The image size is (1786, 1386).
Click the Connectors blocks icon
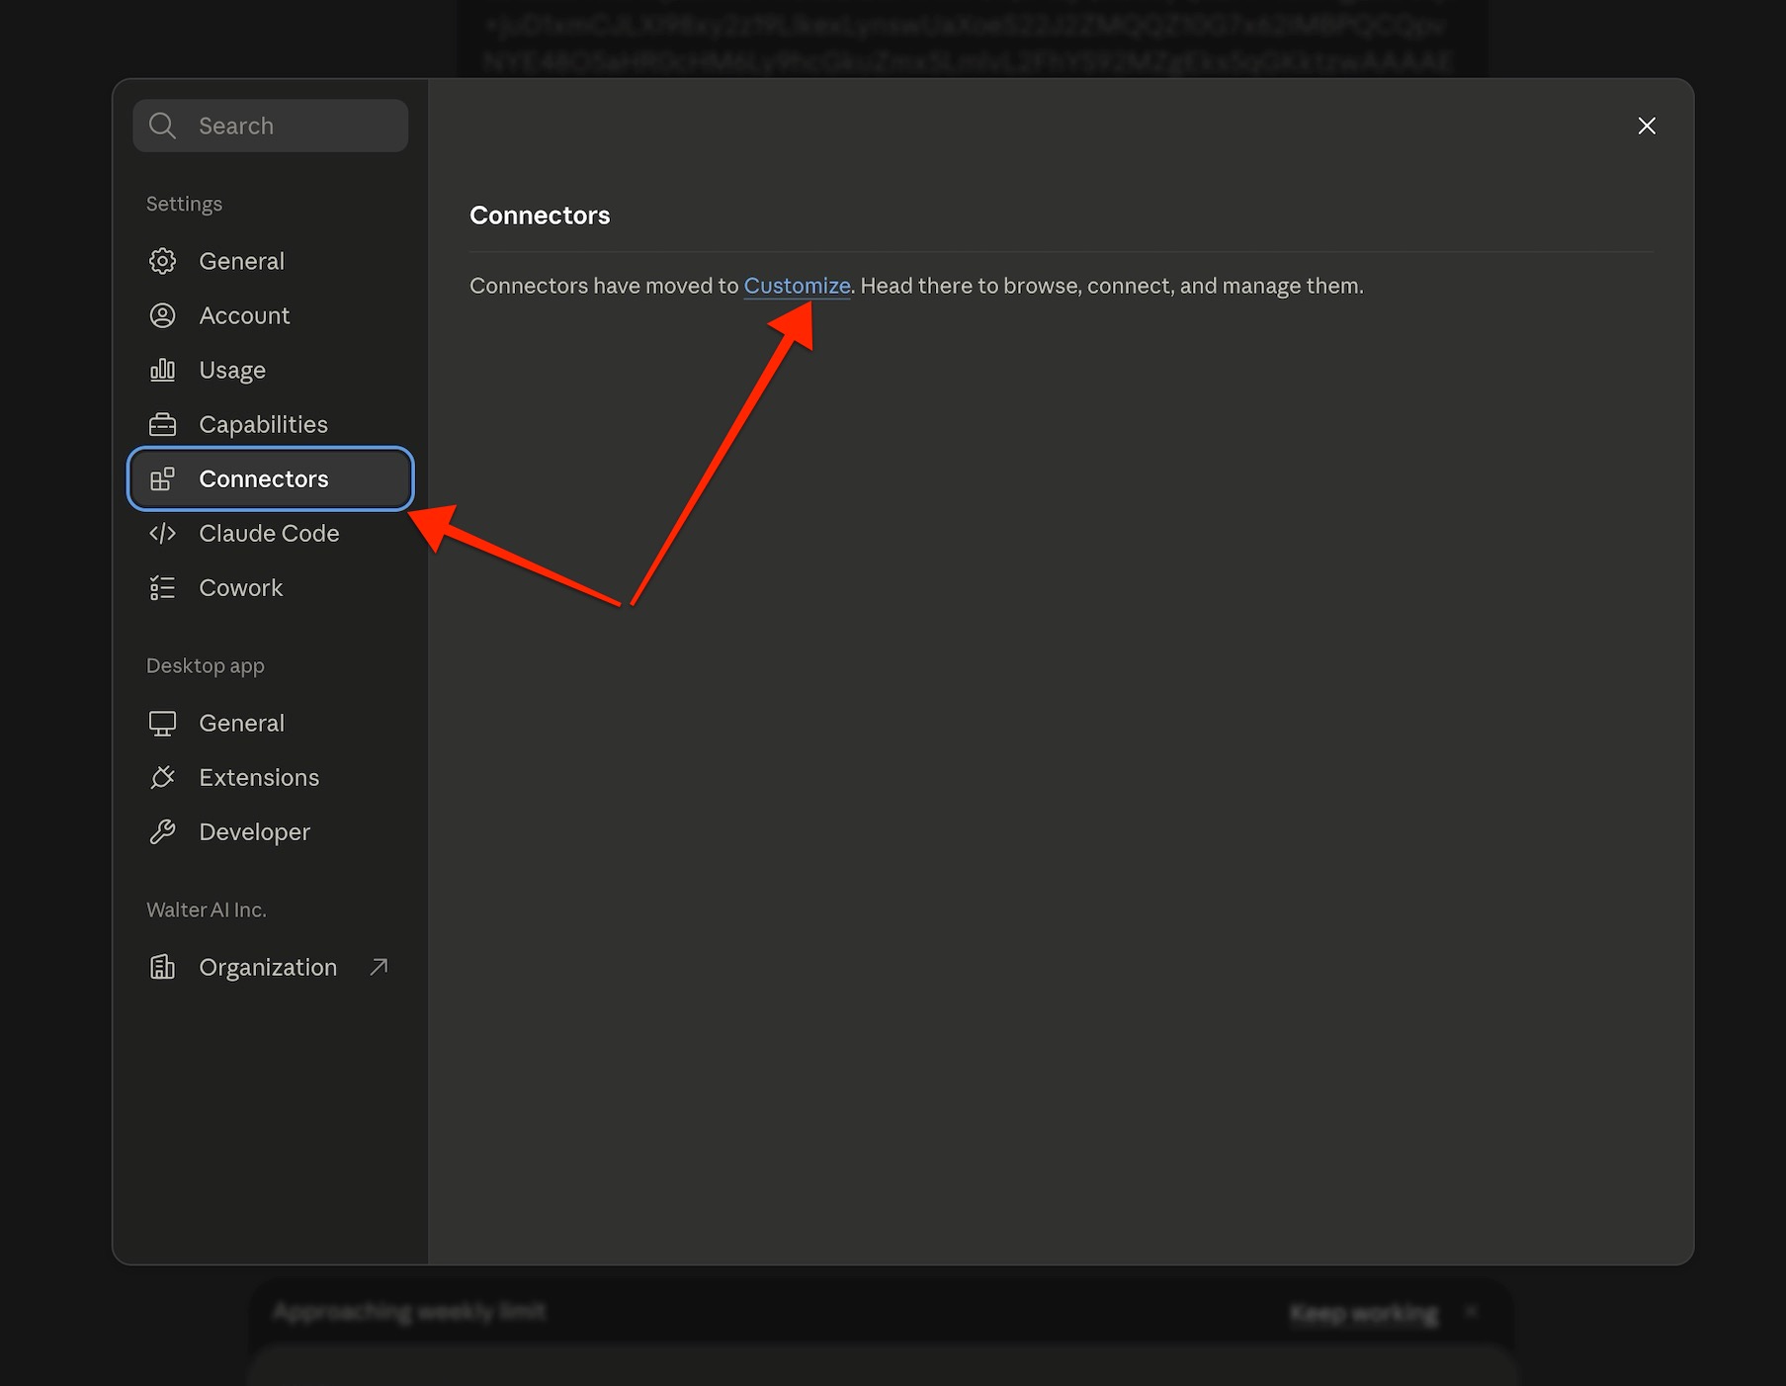[162, 478]
